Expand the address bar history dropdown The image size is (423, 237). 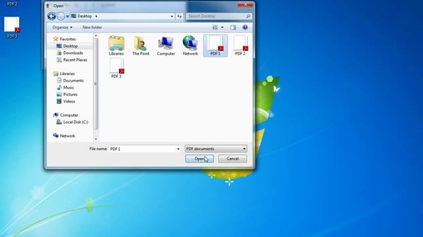(x=172, y=16)
